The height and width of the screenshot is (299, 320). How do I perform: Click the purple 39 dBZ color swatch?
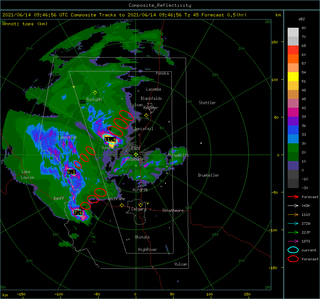[x=293, y=121]
